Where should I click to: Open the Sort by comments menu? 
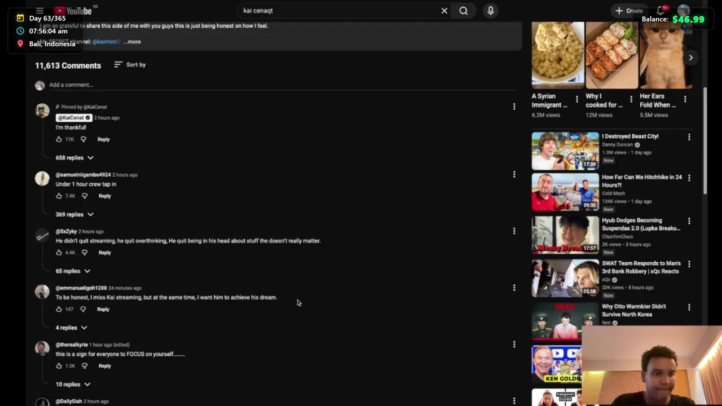(130, 65)
